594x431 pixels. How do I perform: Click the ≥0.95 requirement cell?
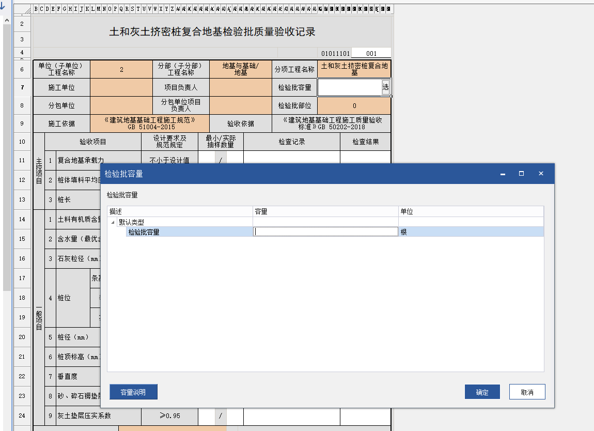[x=170, y=415]
